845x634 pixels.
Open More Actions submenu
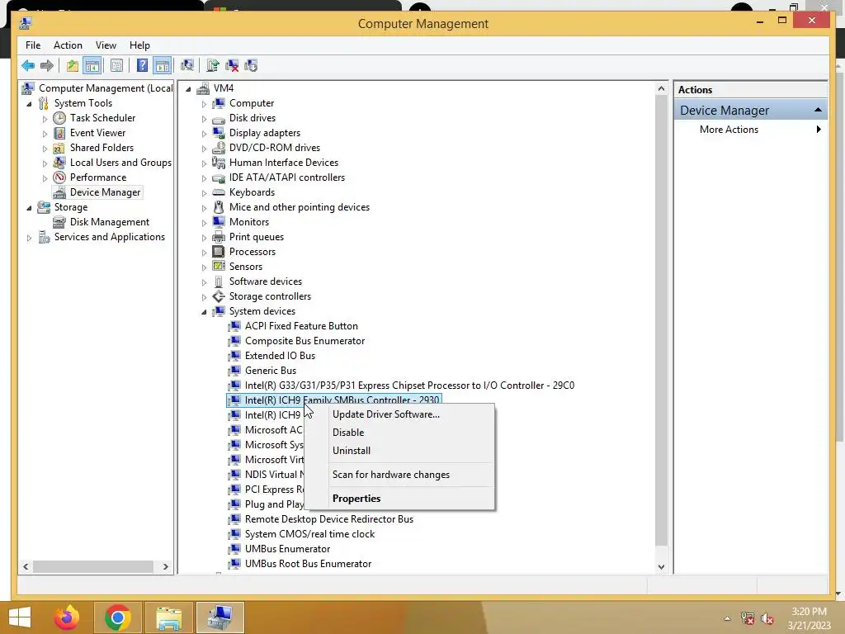tap(750, 130)
